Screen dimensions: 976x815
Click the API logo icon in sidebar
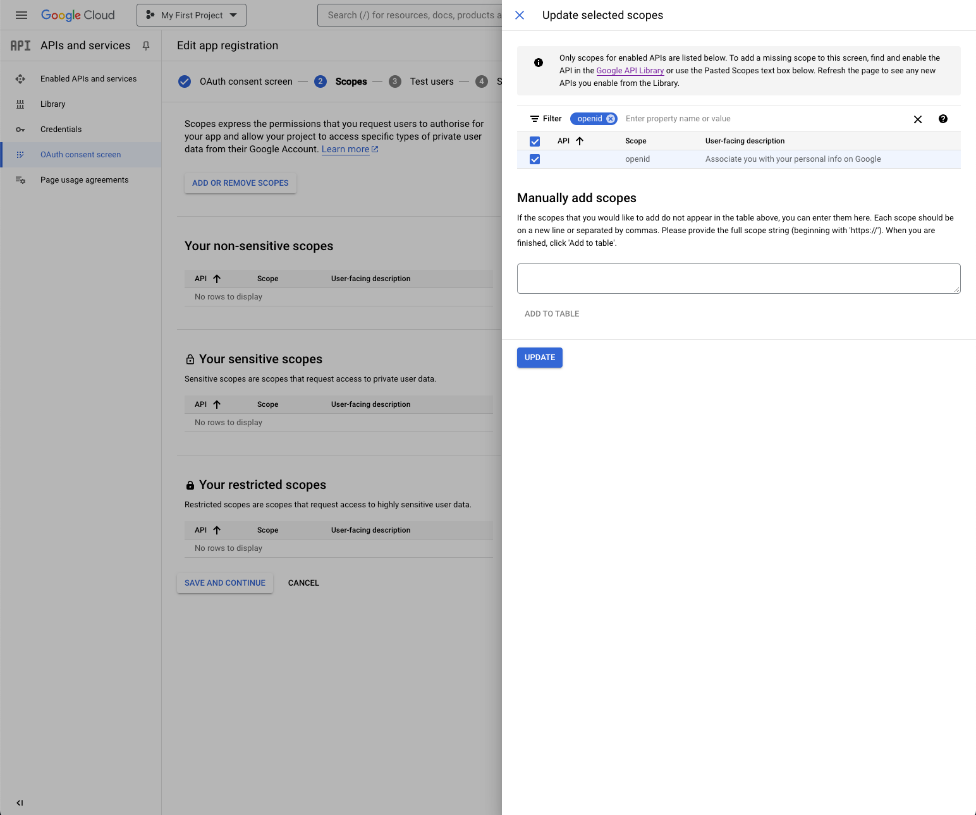(20, 45)
